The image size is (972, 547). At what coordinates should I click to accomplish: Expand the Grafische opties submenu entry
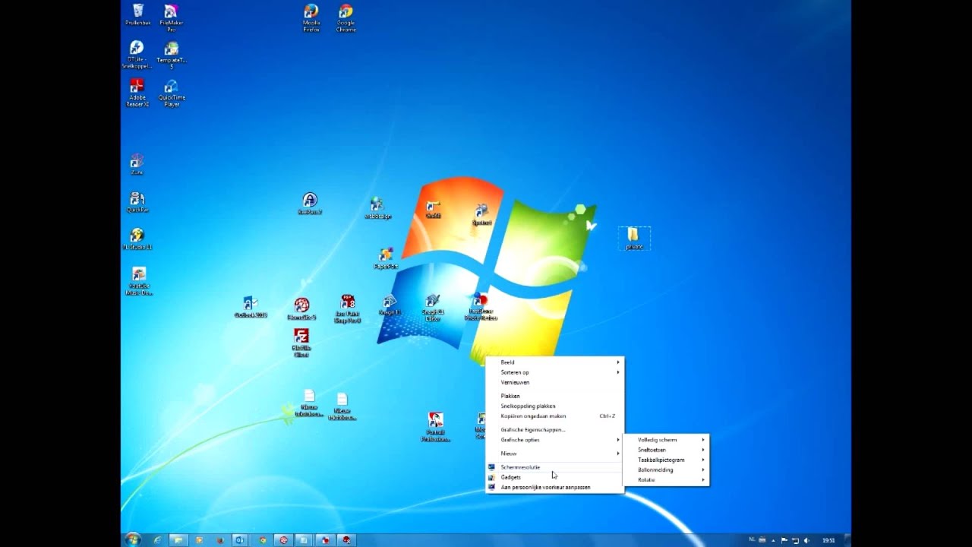click(555, 440)
